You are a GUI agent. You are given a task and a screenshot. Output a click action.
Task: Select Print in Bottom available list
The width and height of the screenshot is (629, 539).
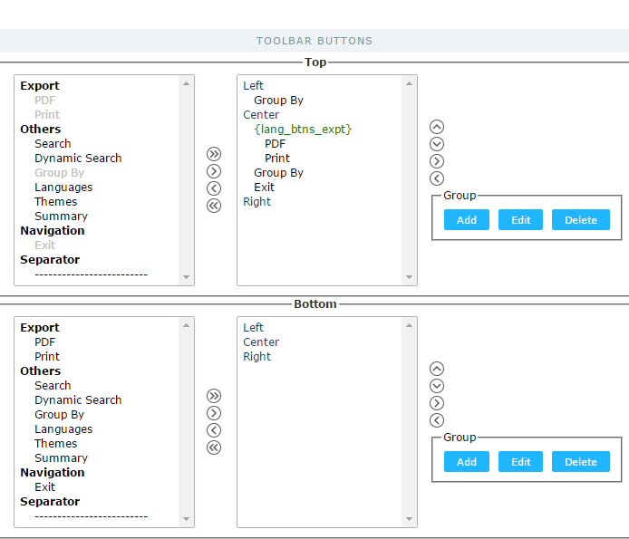pyautogui.click(x=47, y=357)
